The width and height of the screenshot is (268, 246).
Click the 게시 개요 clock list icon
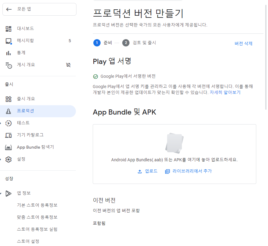tap(8, 65)
